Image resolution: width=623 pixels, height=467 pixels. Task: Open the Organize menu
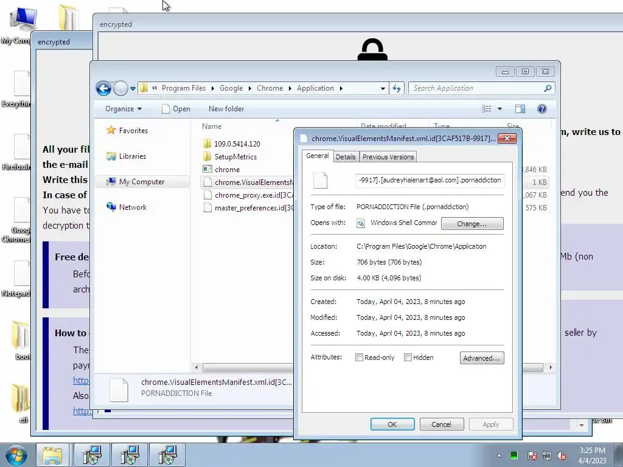pos(124,109)
